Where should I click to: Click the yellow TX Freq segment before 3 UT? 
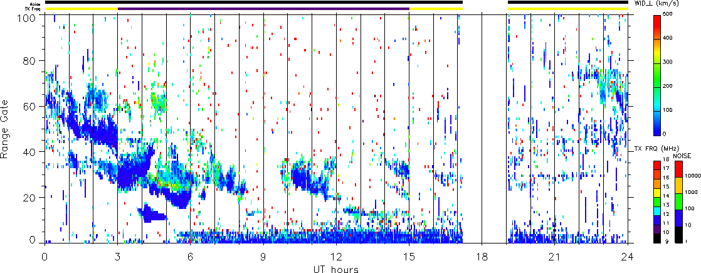pos(82,9)
